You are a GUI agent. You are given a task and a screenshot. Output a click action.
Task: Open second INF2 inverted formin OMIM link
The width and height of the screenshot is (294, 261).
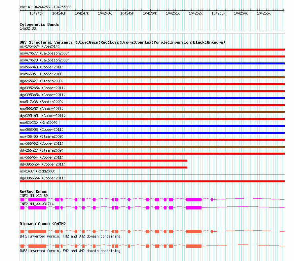pyautogui.click(x=70, y=251)
